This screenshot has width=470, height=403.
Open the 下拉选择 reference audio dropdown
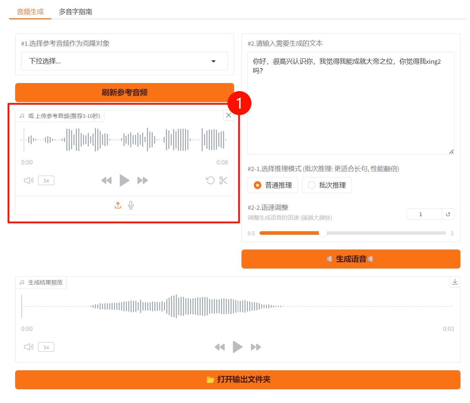124,61
